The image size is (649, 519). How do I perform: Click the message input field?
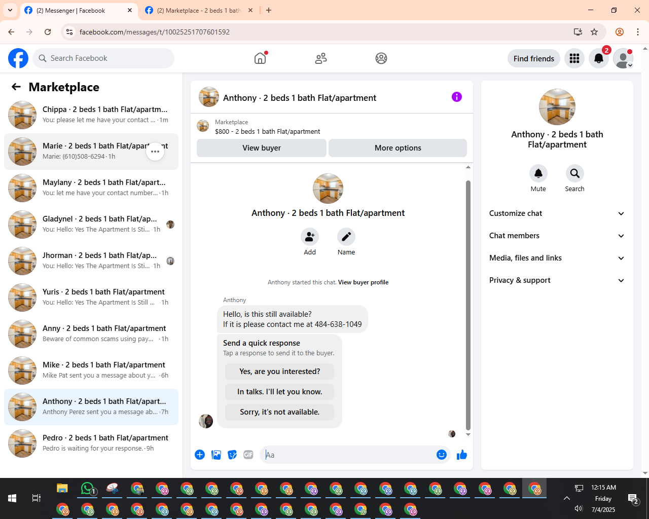(x=347, y=455)
